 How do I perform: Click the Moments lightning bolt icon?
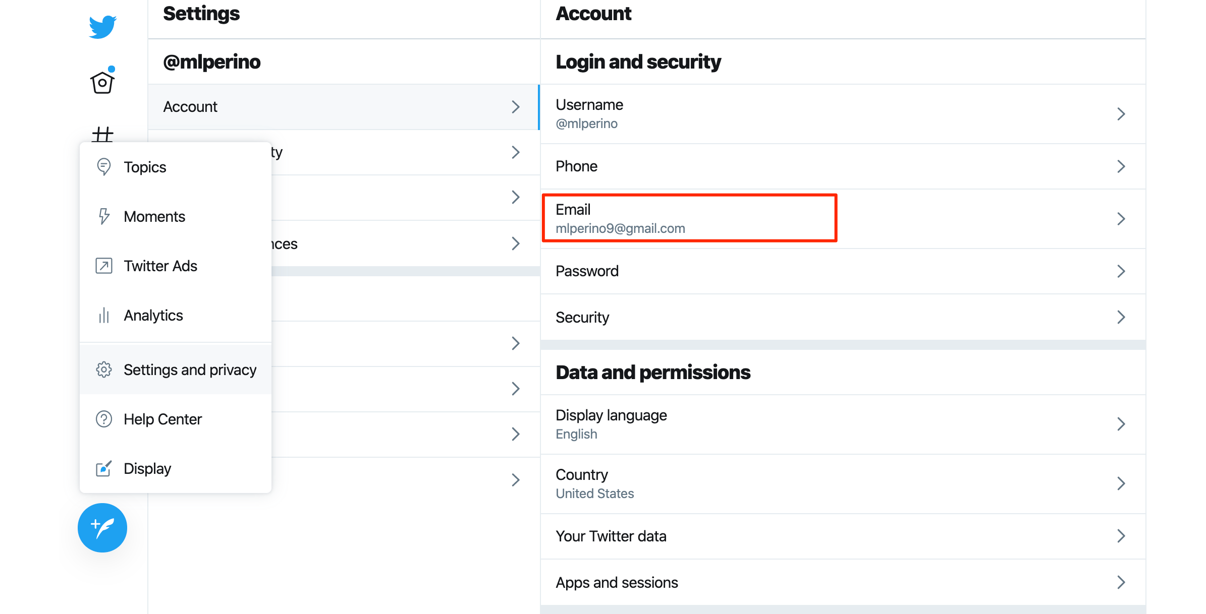coord(104,216)
